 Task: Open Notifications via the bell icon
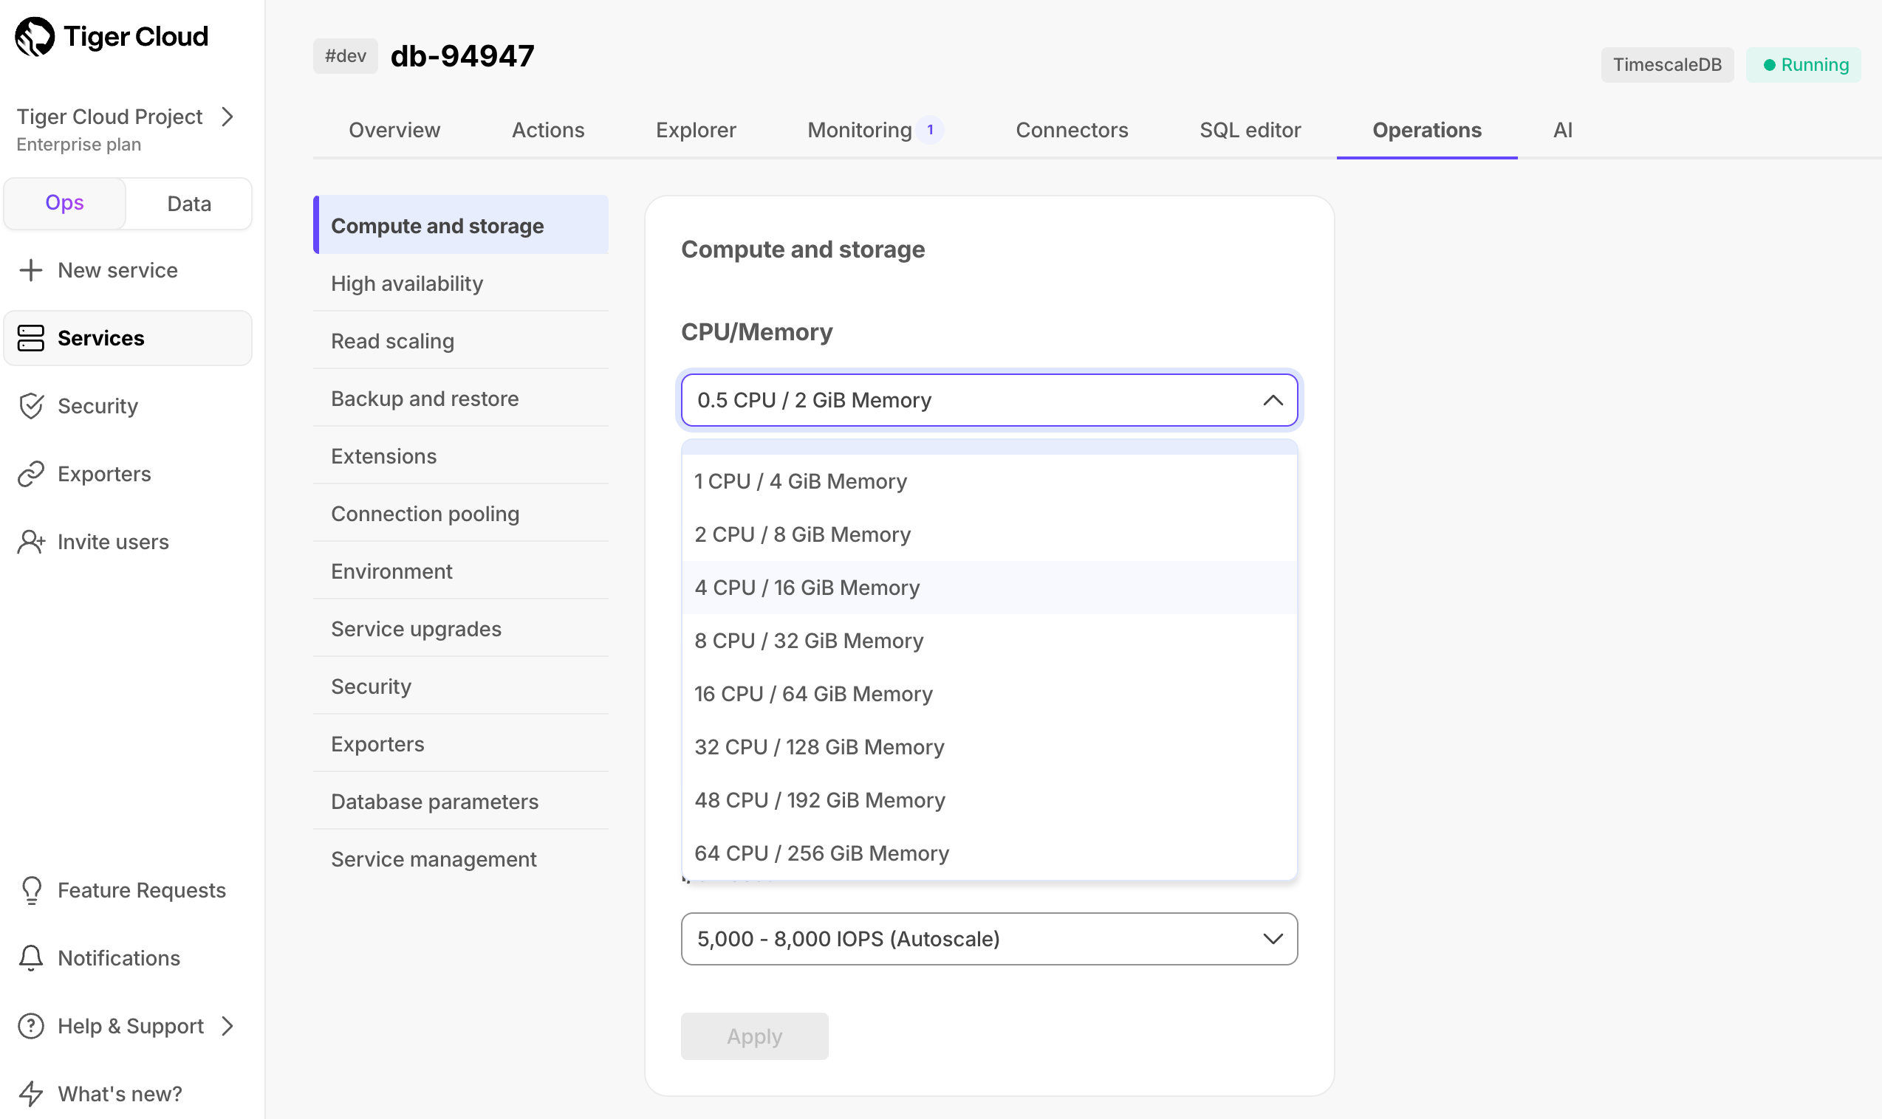click(x=31, y=957)
